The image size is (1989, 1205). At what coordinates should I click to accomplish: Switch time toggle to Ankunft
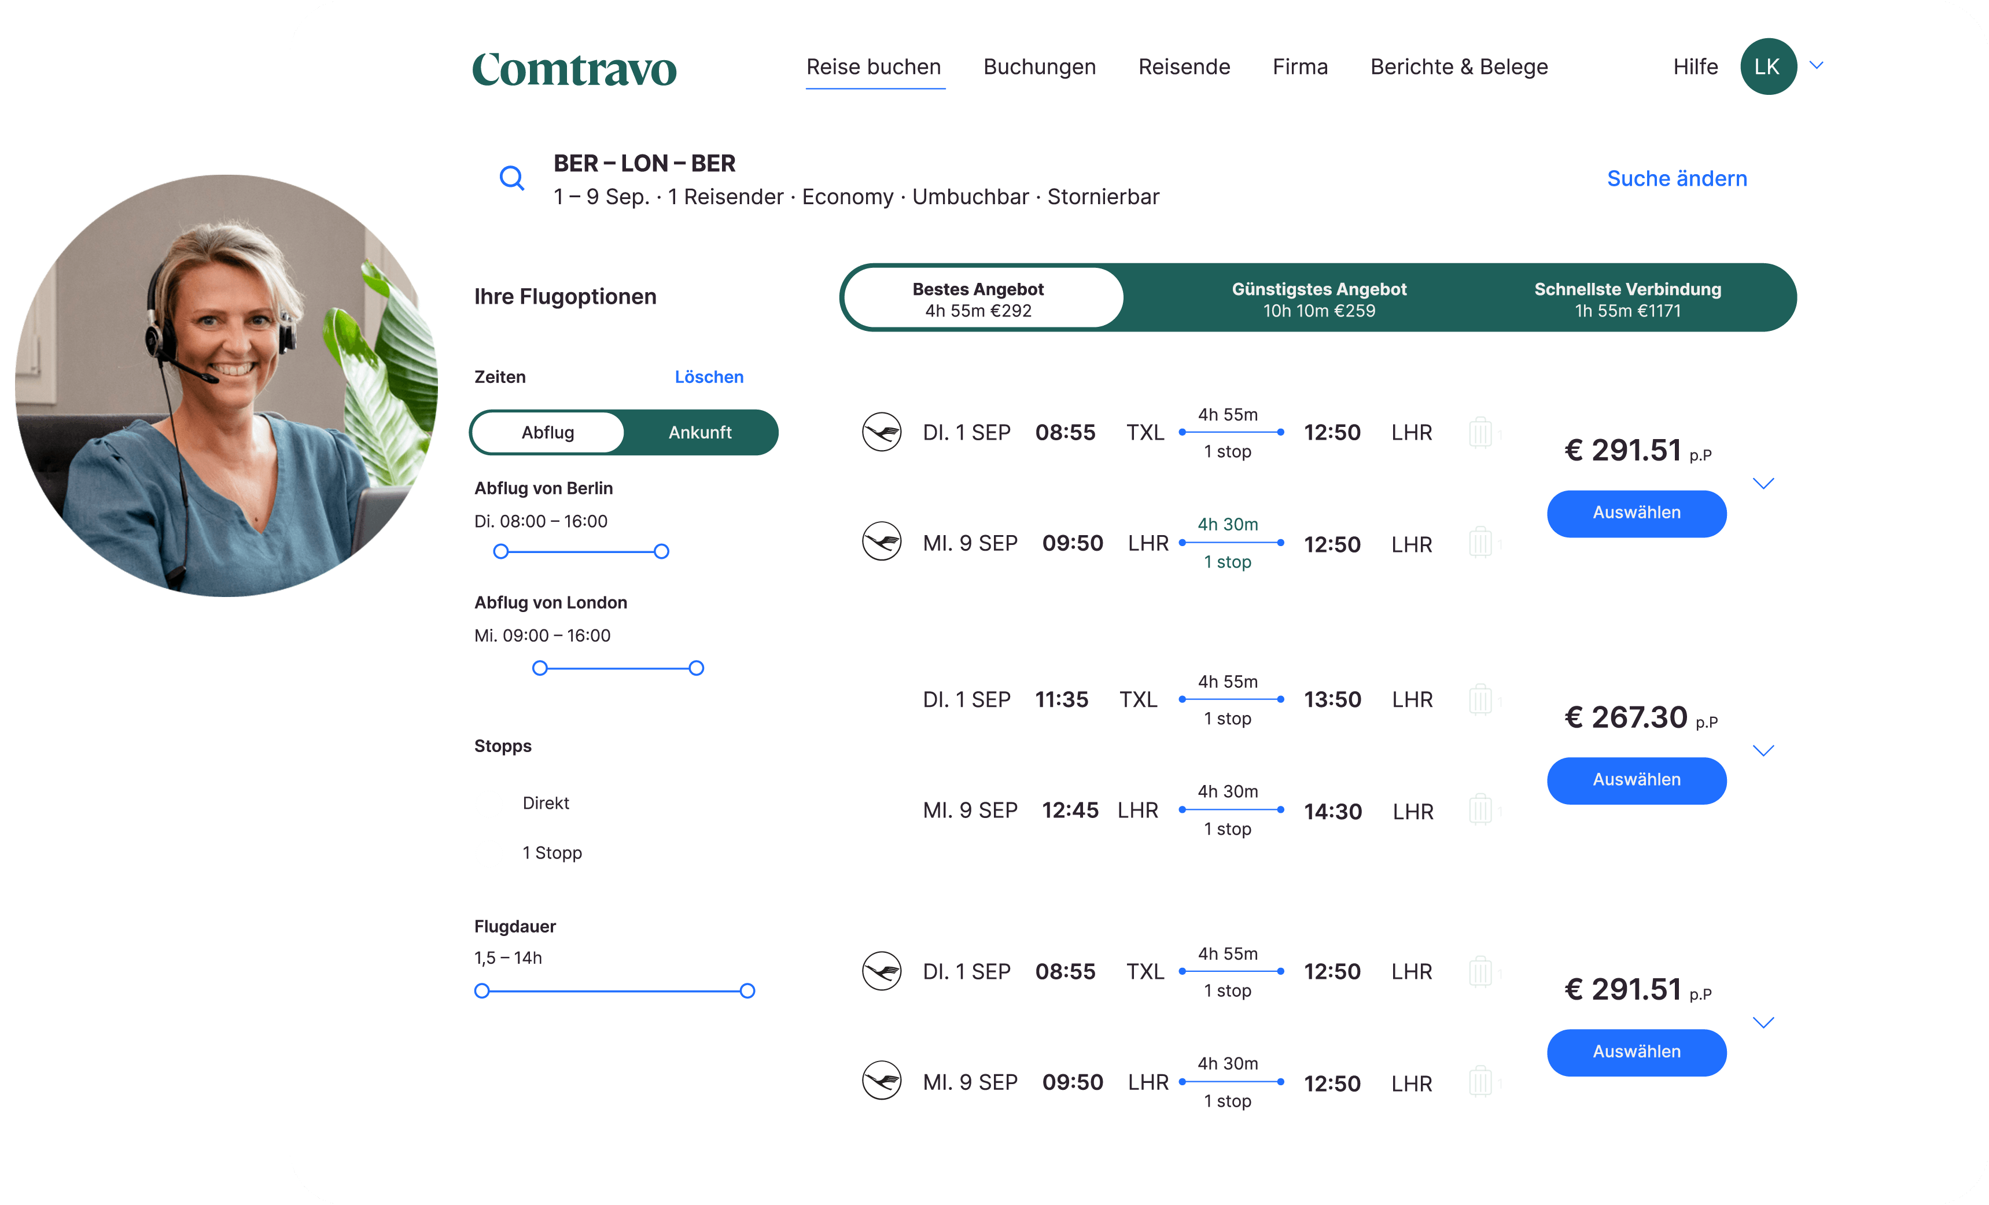tap(700, 433)
